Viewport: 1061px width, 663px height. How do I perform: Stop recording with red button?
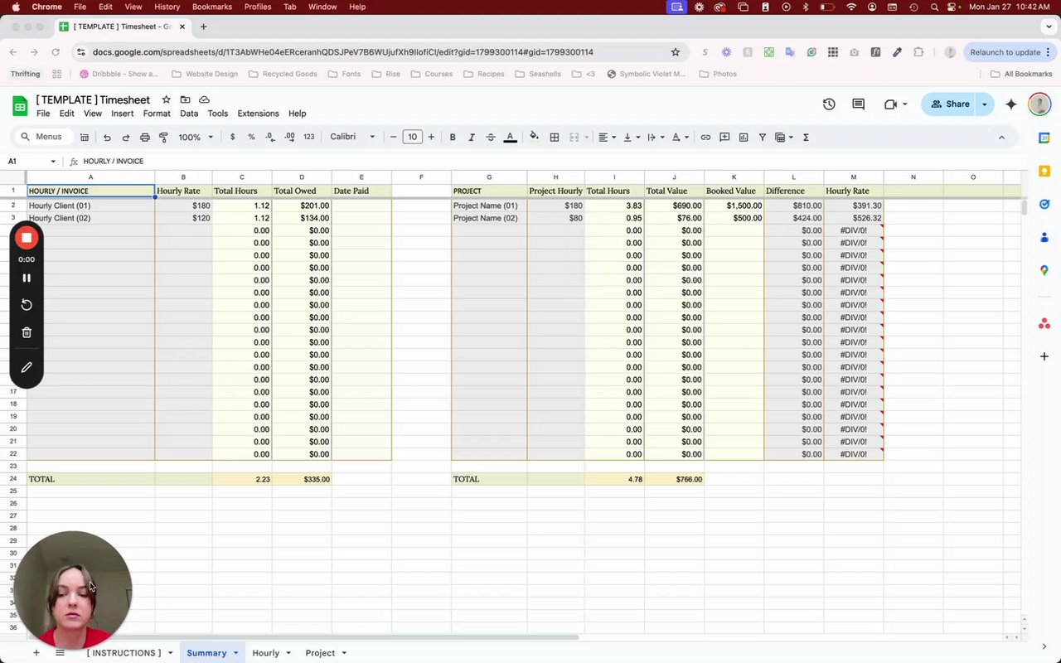27,239
